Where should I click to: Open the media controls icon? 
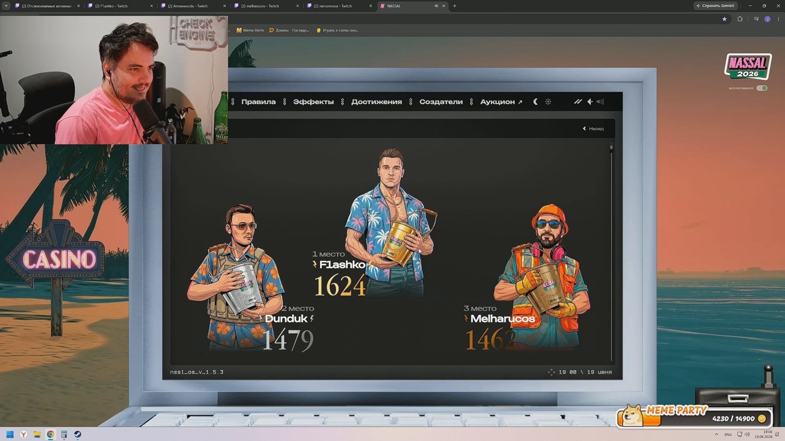[x=756, y=19]
